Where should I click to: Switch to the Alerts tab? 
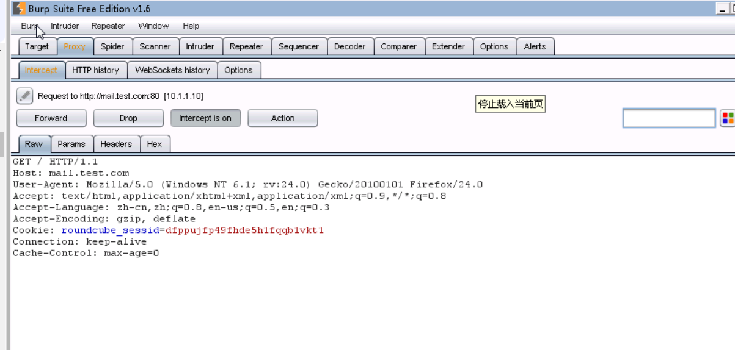click(x=535, y=46)
